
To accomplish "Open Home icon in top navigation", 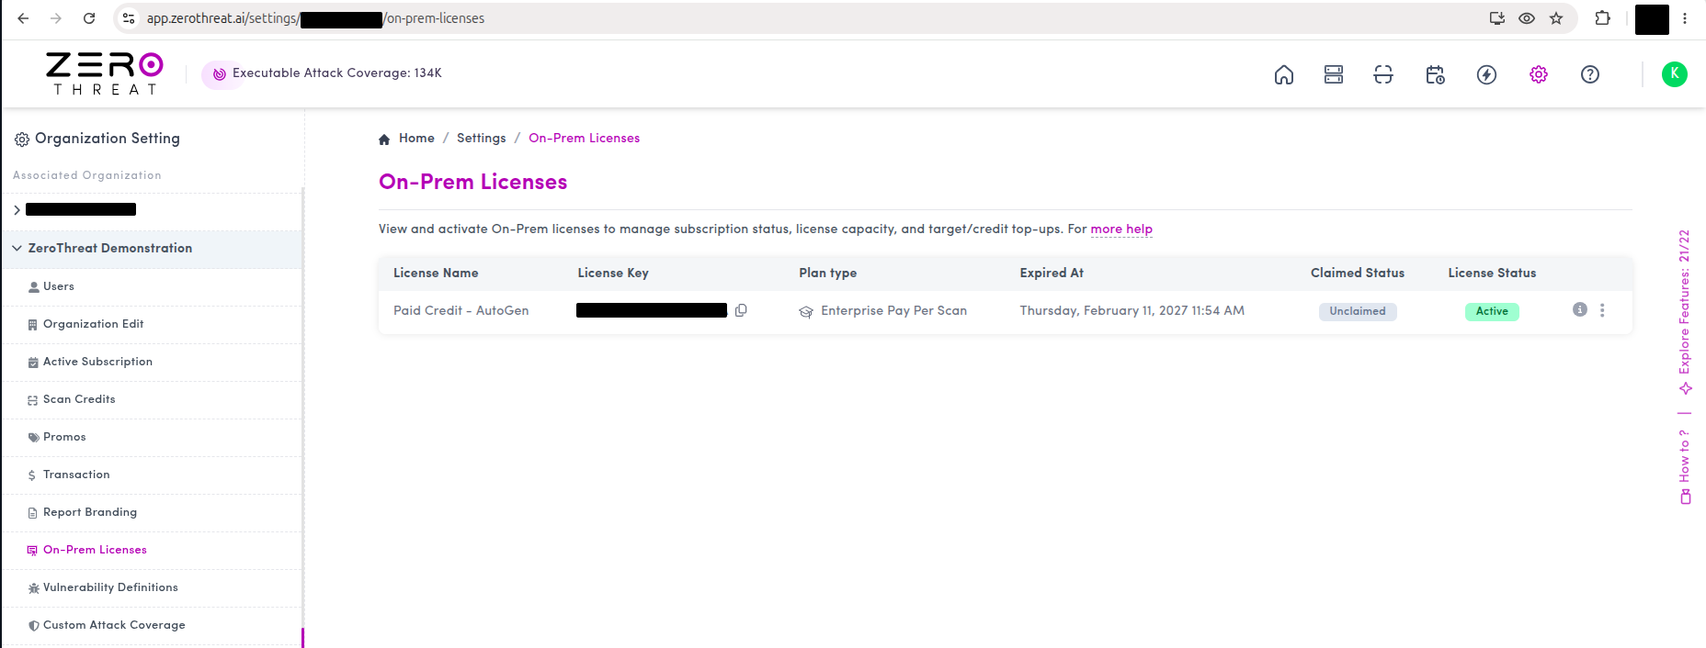I will point(1284,74).
